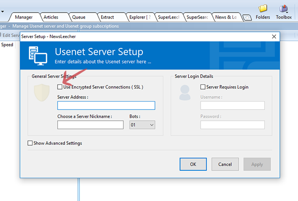Click the Apply button
The image size is (298, 201).
point(257,164)
